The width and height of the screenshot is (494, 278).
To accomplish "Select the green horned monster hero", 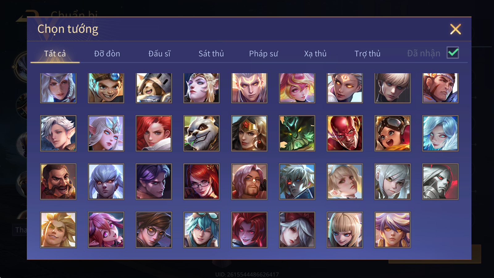I will [x=297, y=133].
